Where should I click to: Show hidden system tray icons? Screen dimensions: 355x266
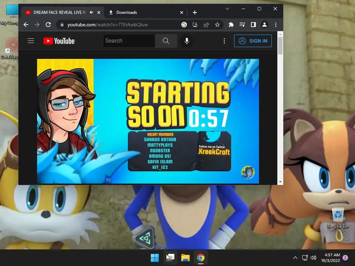click(x=295, y=258)
